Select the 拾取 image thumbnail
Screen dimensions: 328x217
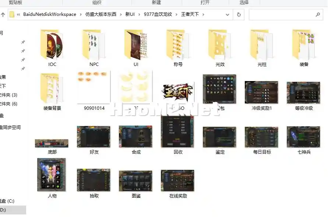point(94,180)
